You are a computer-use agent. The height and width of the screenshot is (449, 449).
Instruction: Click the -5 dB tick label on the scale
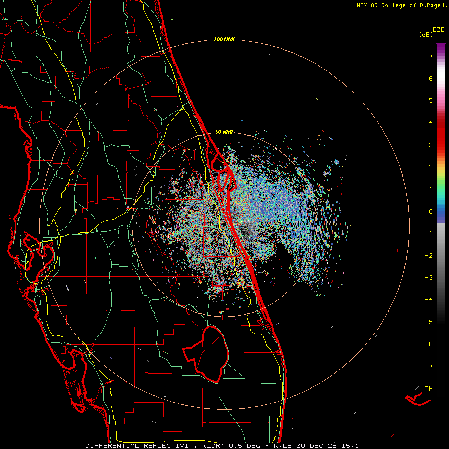point(429,322)
